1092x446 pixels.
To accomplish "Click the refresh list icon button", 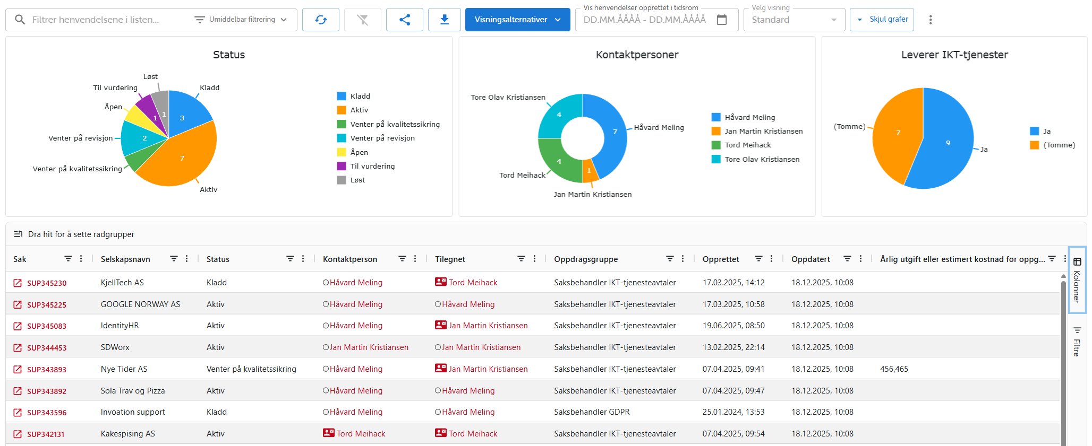I will point(321,20).
